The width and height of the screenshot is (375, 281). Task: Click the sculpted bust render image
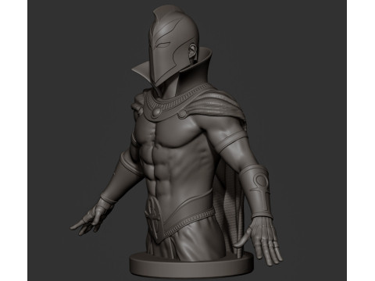pos(187,140)
